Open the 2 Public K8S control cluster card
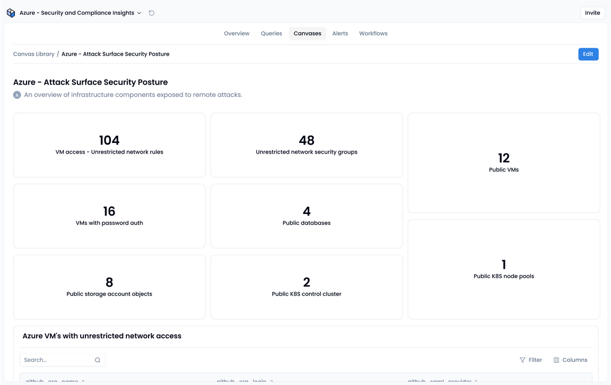The height and width of the screenshot is (385, 611). tap(307, 287)
